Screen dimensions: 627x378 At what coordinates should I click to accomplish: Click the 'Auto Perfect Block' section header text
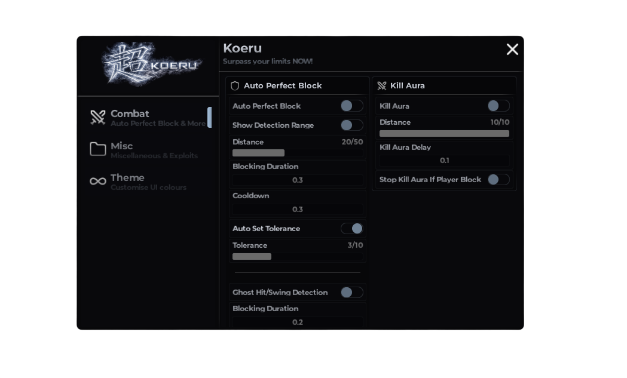pyautogui.click(x=283, y=86)
